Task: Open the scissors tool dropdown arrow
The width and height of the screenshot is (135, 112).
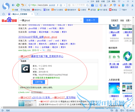Action: tap(107, 5)
